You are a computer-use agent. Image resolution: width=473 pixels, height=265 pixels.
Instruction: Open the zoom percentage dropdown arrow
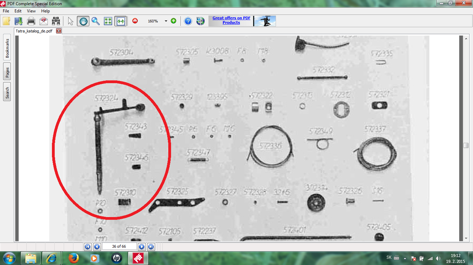(x=166, y=21)
